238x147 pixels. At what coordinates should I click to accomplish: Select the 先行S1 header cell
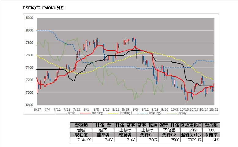point(147,135)
